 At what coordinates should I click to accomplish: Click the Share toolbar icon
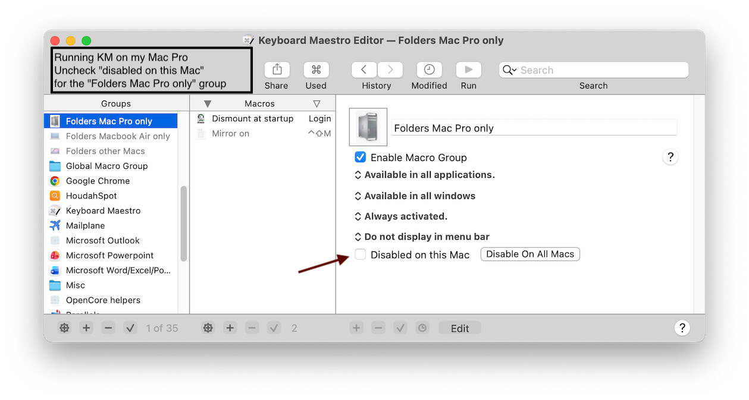277,70
